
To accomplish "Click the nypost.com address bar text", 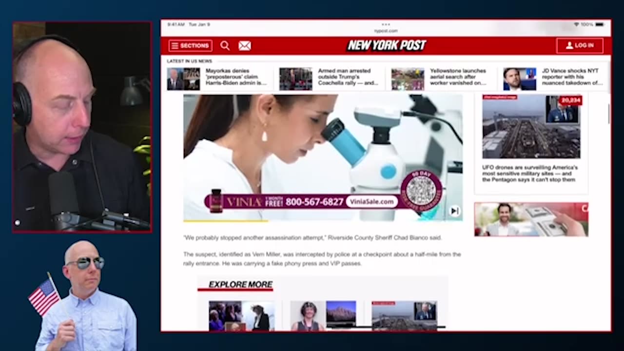I will coord(386,31).
